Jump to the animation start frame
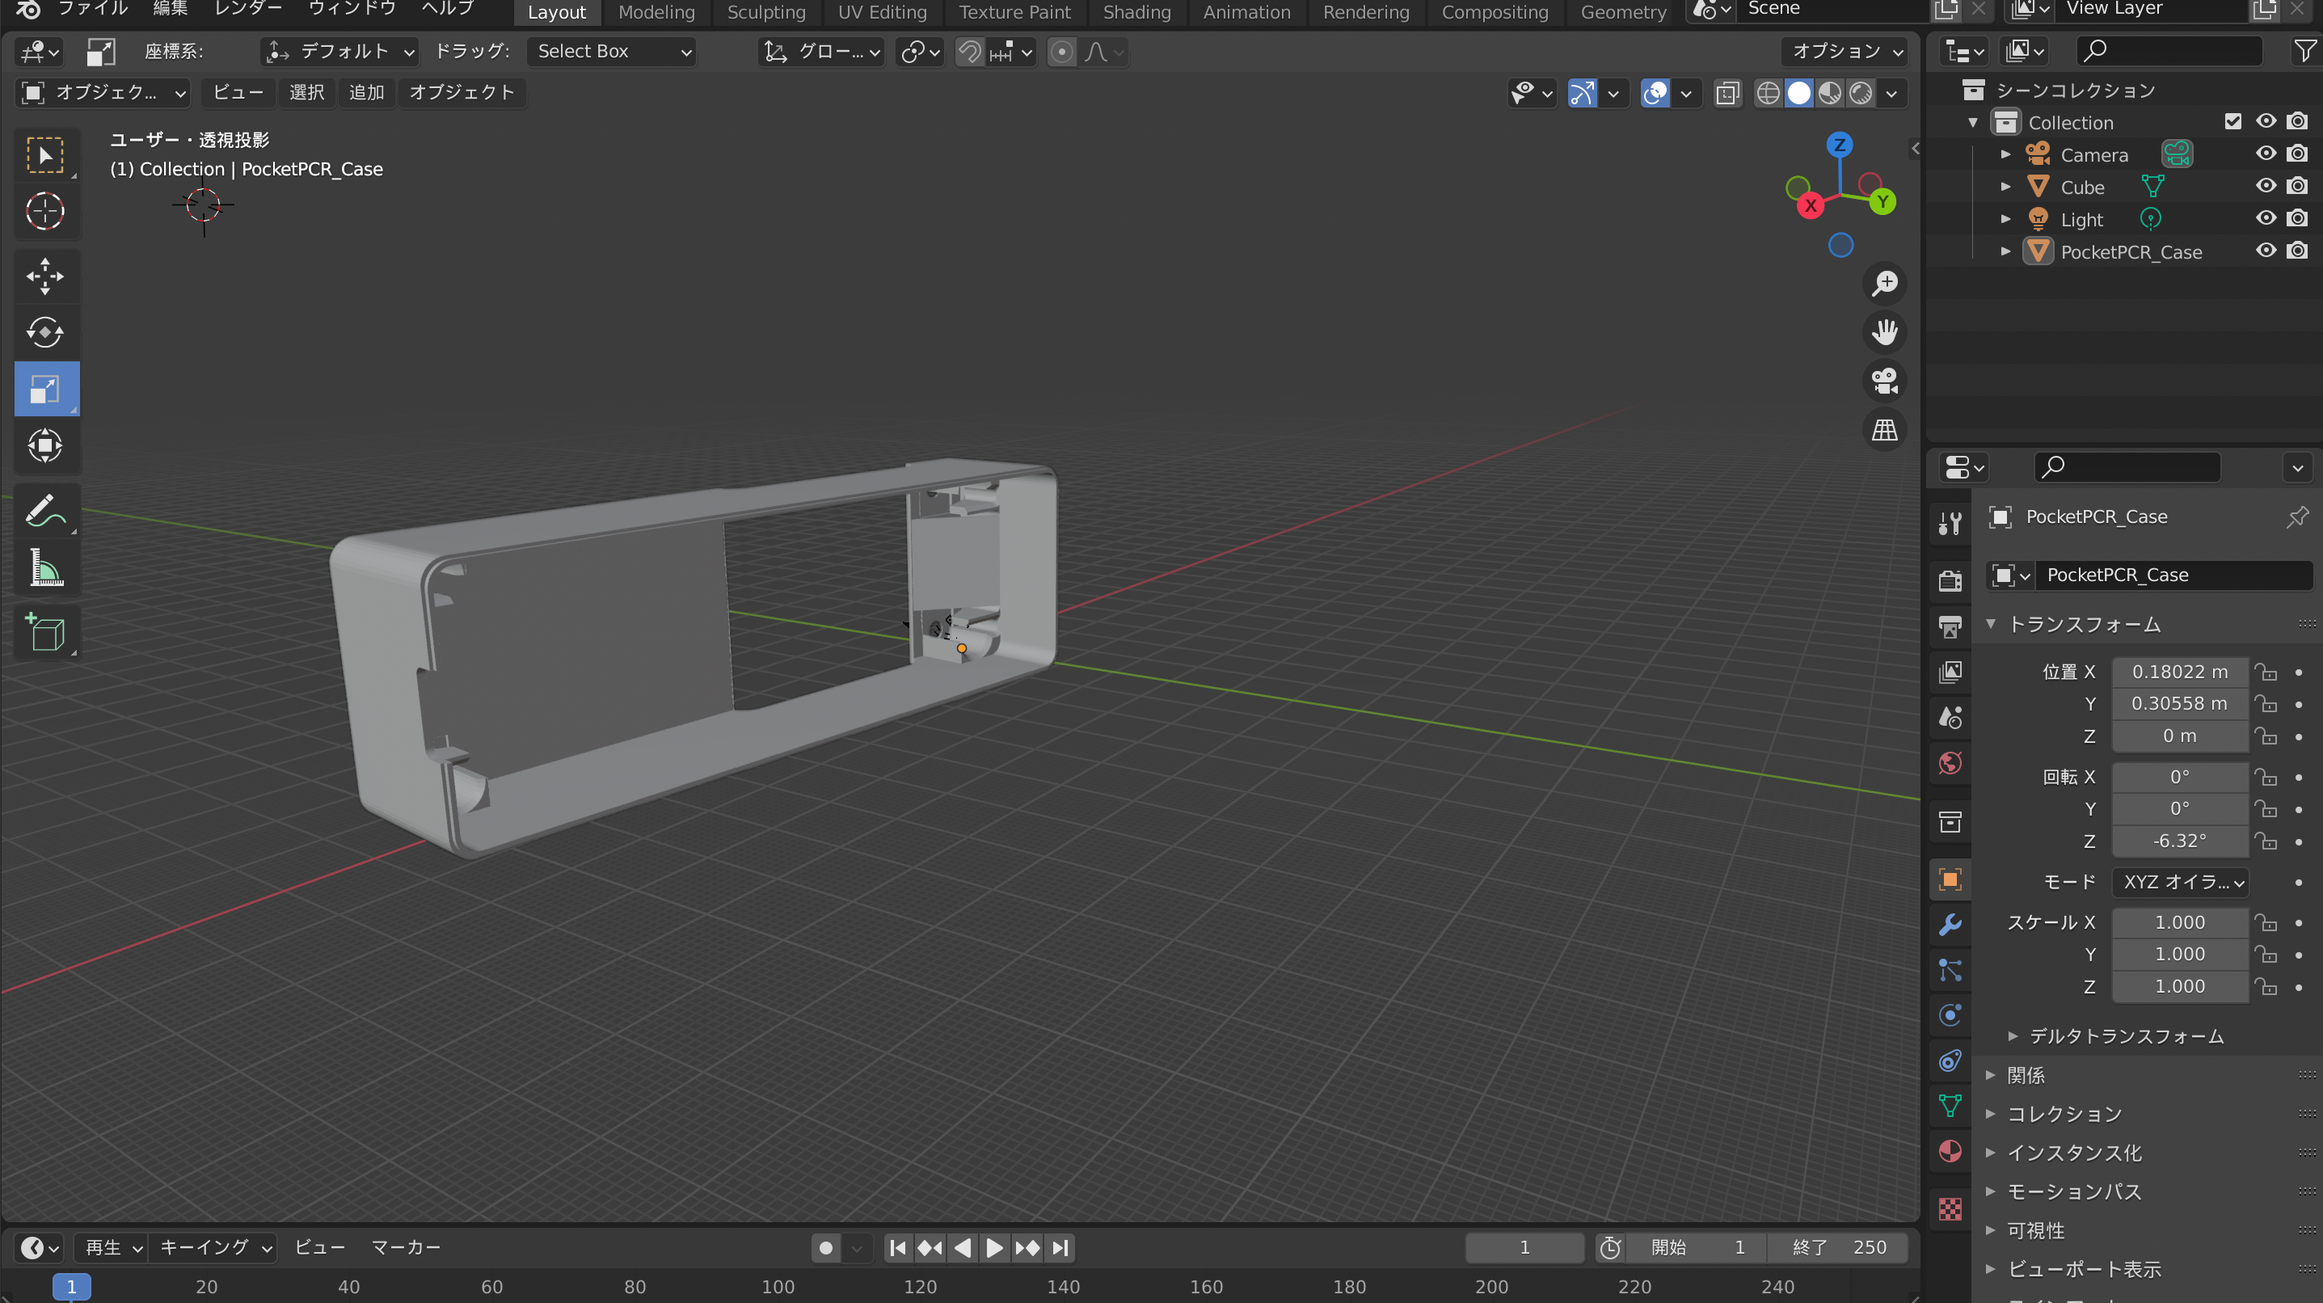The image size is (2323, 1303). coord(897,1248)
